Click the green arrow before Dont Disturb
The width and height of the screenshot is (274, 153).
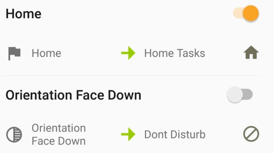point(128,134)
